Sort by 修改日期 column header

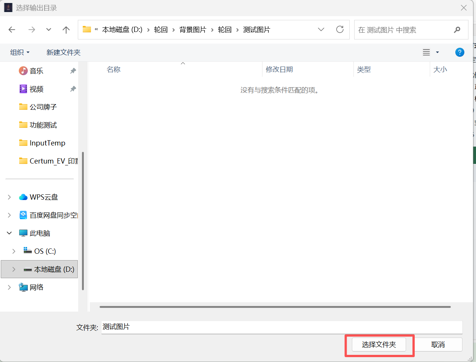pos(279,70)
